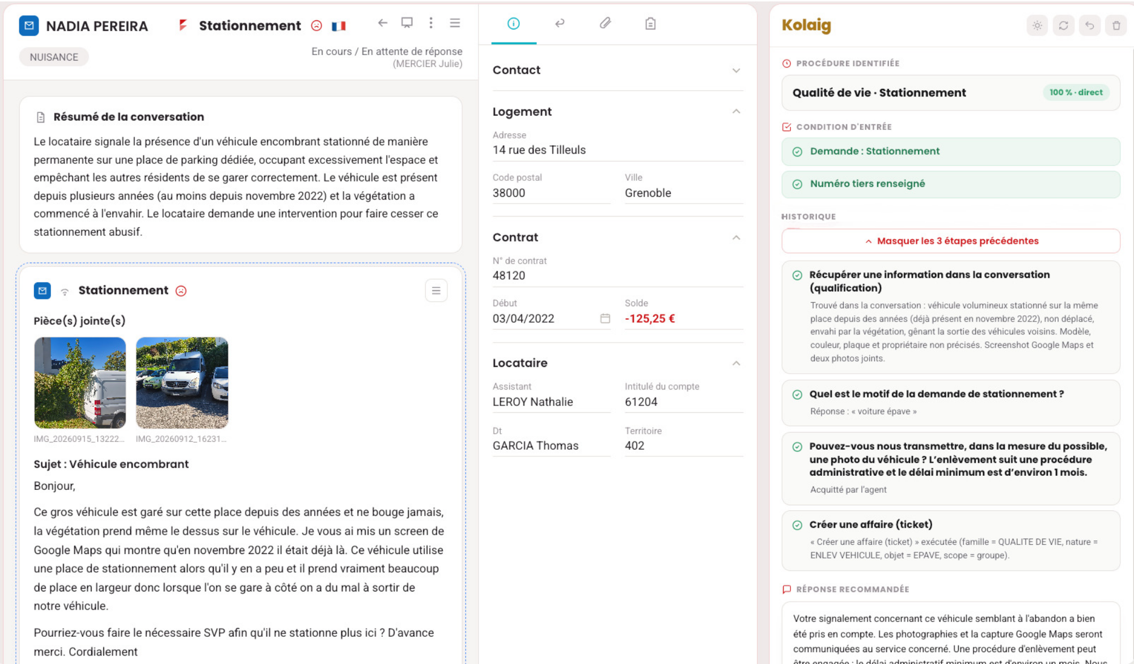This screenshot has height=664, width=1134.
Task: Open the three-dot more options menu
Action: (431, 23)
